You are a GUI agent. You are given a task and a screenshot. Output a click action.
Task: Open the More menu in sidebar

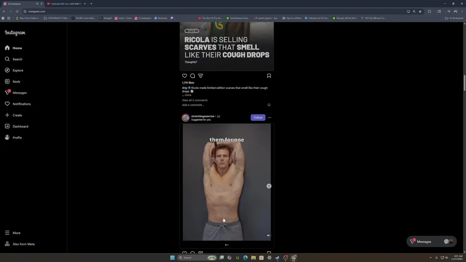click(12, 233)
